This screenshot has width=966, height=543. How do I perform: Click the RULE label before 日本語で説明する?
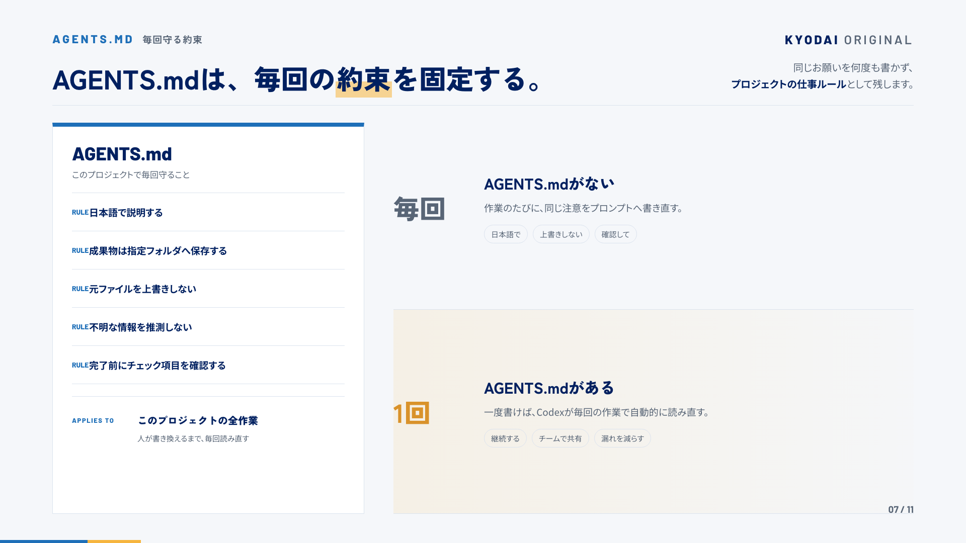click(x=80, y=213)
